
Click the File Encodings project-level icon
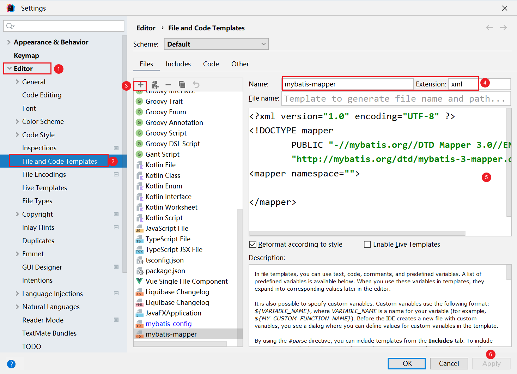point(116,174)
